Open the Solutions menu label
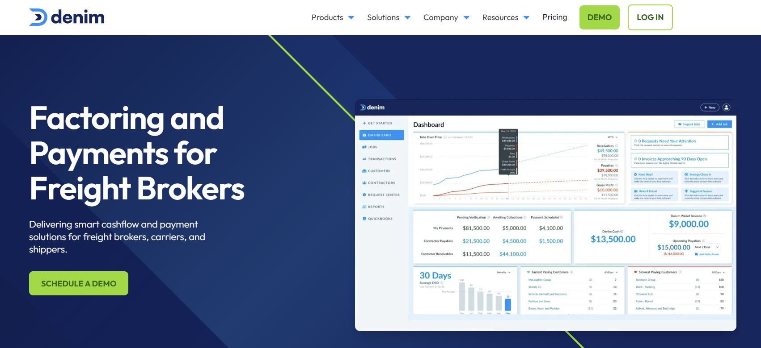Image resolution: width=761 pixels, height=348 pixels. pos(383,17)
